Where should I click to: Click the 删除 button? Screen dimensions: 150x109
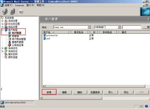(x=80, y=92)
